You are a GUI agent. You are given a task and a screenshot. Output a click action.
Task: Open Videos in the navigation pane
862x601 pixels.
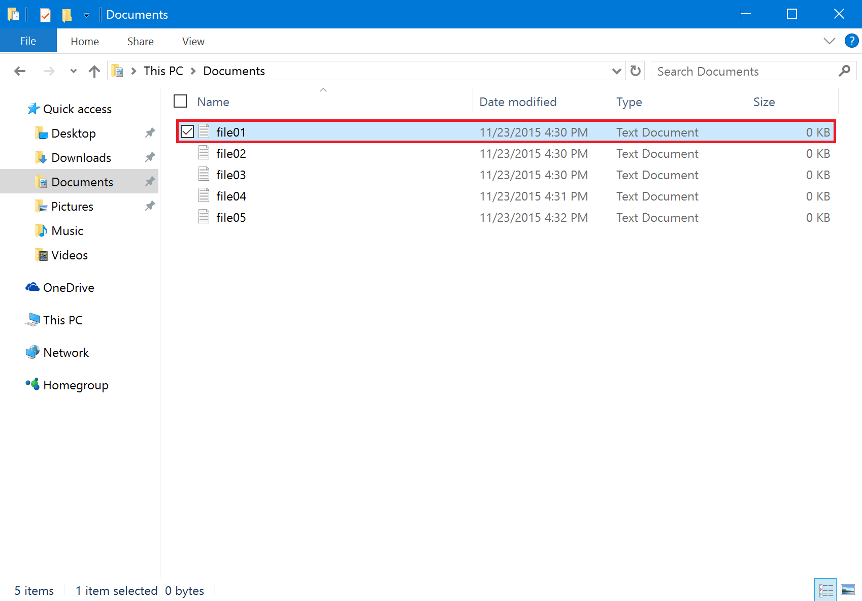click(70, 255)
